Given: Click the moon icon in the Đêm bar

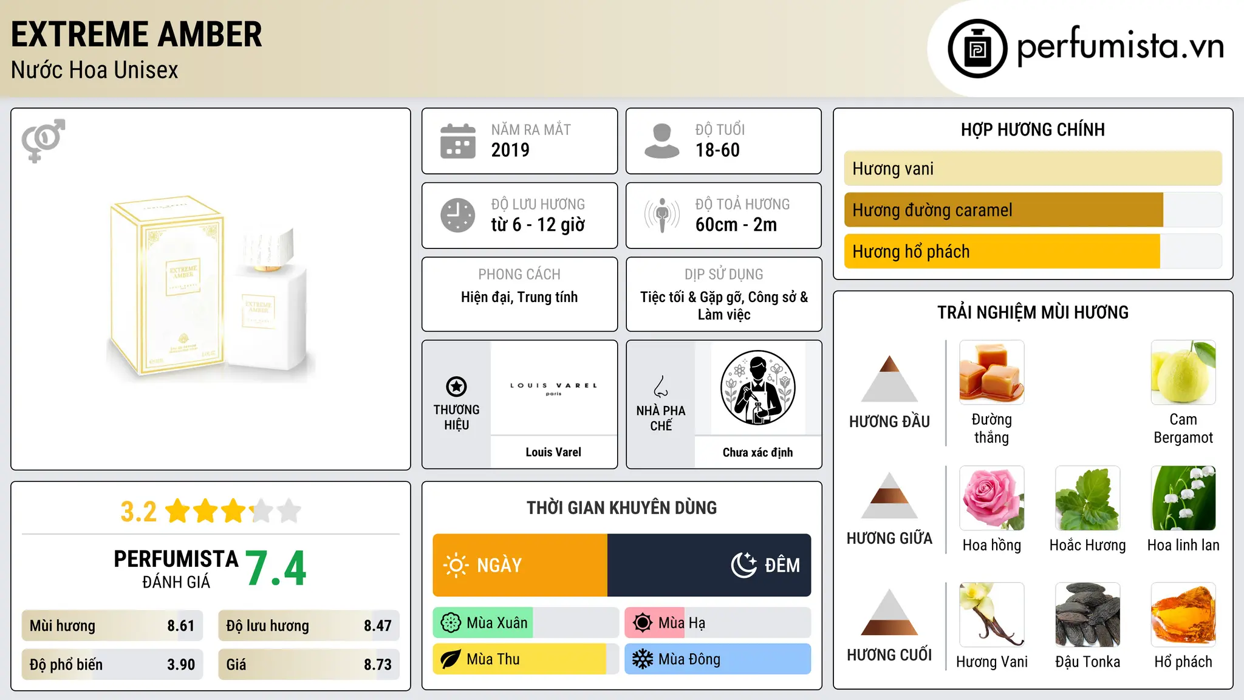Looking at the screenshot, I should pyautogui.click(x=743, y=565).
